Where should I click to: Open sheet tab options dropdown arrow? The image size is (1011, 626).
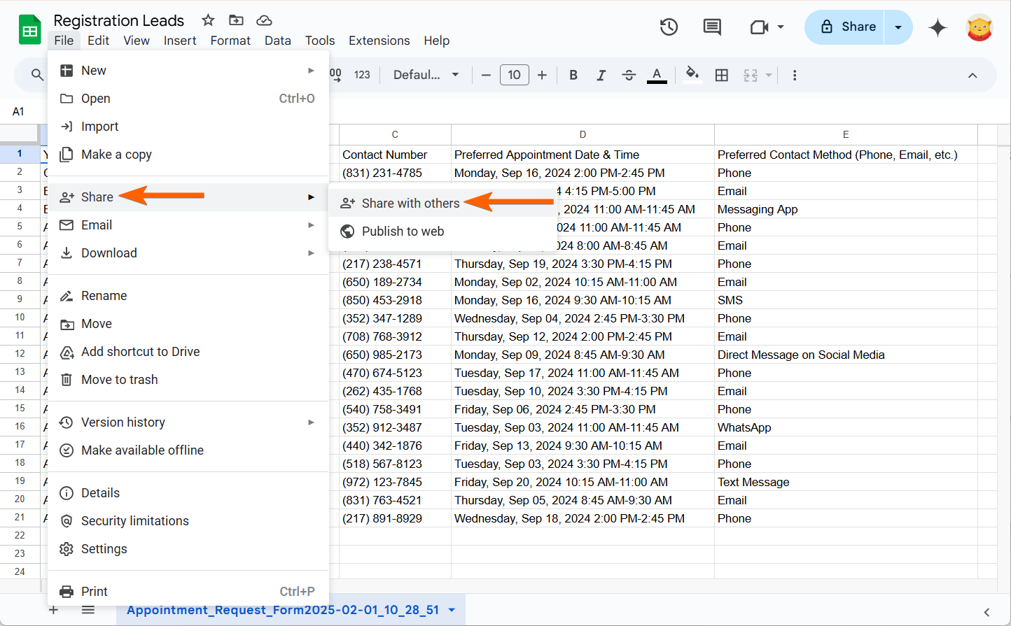click(x=452, y=610)
